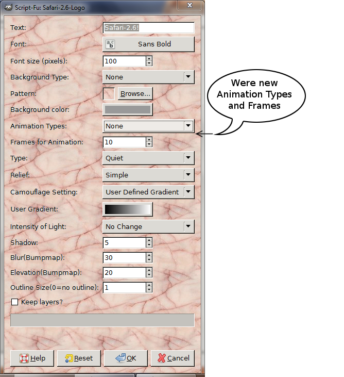Decrease Blur(Bumpmap) with down arrow
Viewport: 344px width, 377px height.
pyautogui.click(x=149, y=260)
